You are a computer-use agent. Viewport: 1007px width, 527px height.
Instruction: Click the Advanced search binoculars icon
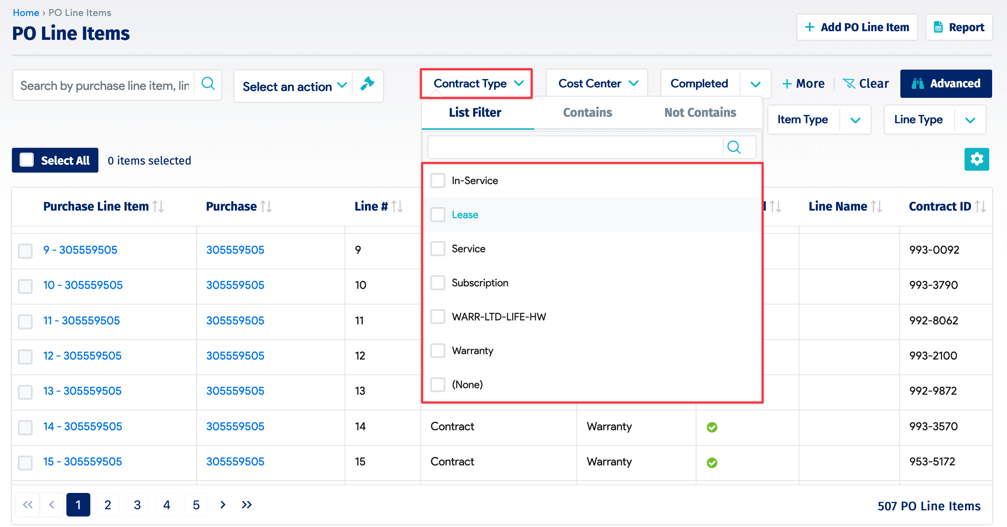[917, 83]
